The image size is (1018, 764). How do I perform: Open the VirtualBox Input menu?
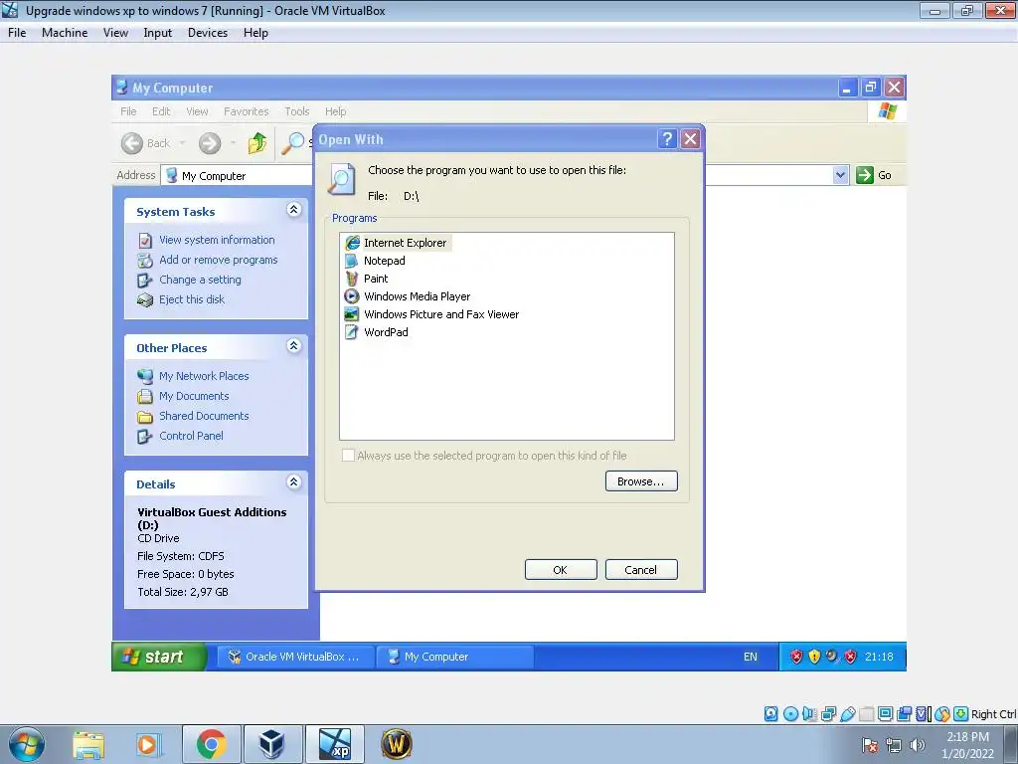tap(158, 33)
